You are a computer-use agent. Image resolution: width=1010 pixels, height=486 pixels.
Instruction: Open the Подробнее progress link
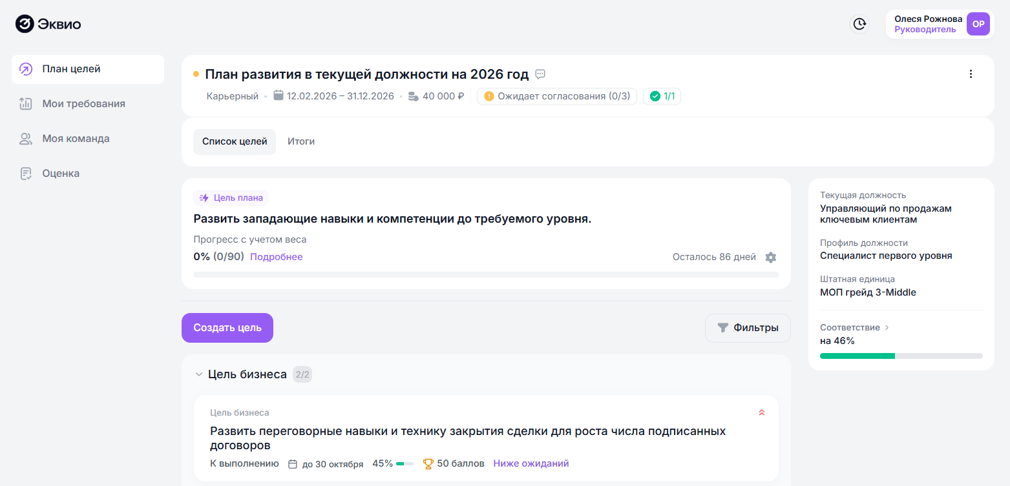(x=277, y=257)
